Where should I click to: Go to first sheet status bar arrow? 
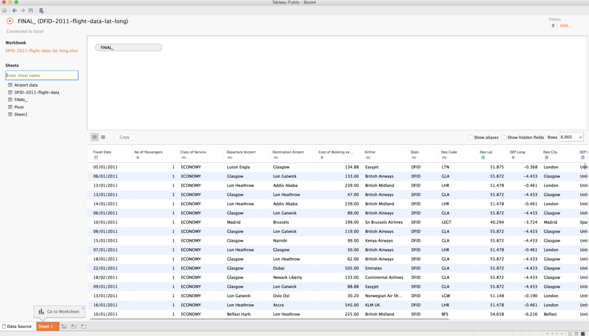pos(547,334)
